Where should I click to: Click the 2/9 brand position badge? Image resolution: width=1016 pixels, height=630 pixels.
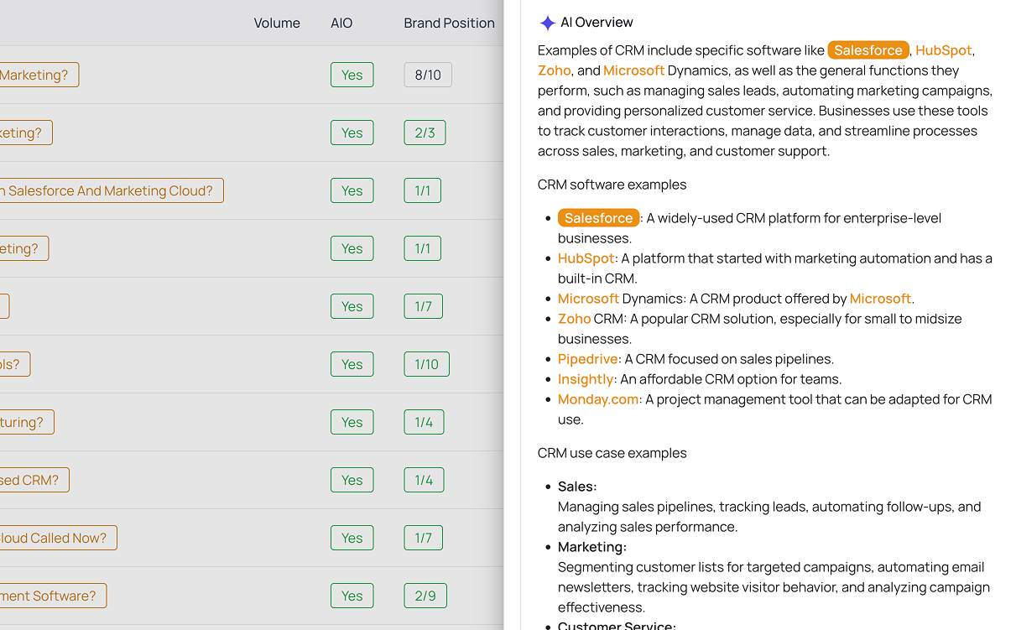425,596
